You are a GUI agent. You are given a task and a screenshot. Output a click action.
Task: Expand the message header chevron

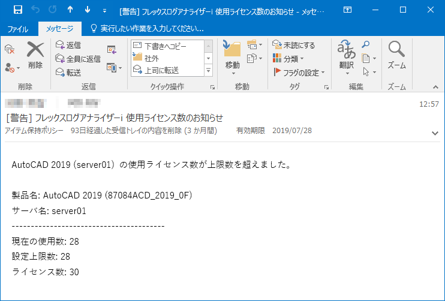click(435, 133)
